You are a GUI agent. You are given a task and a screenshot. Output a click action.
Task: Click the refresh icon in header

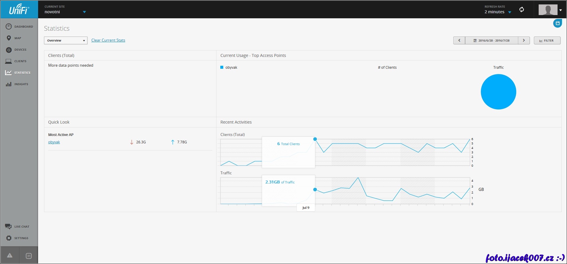522,9
